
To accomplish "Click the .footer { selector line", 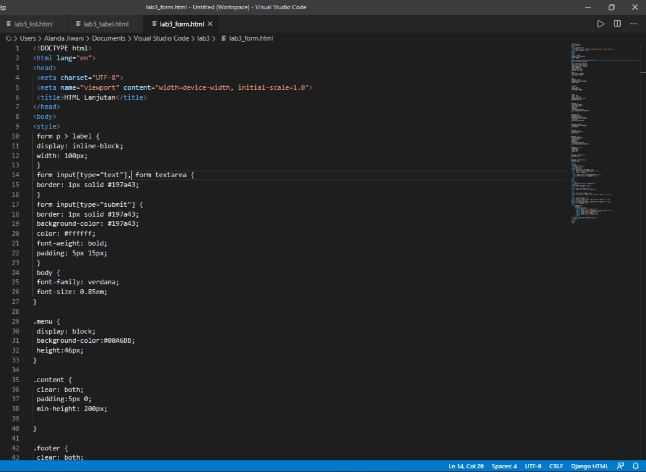I will [x=50, y=448].
